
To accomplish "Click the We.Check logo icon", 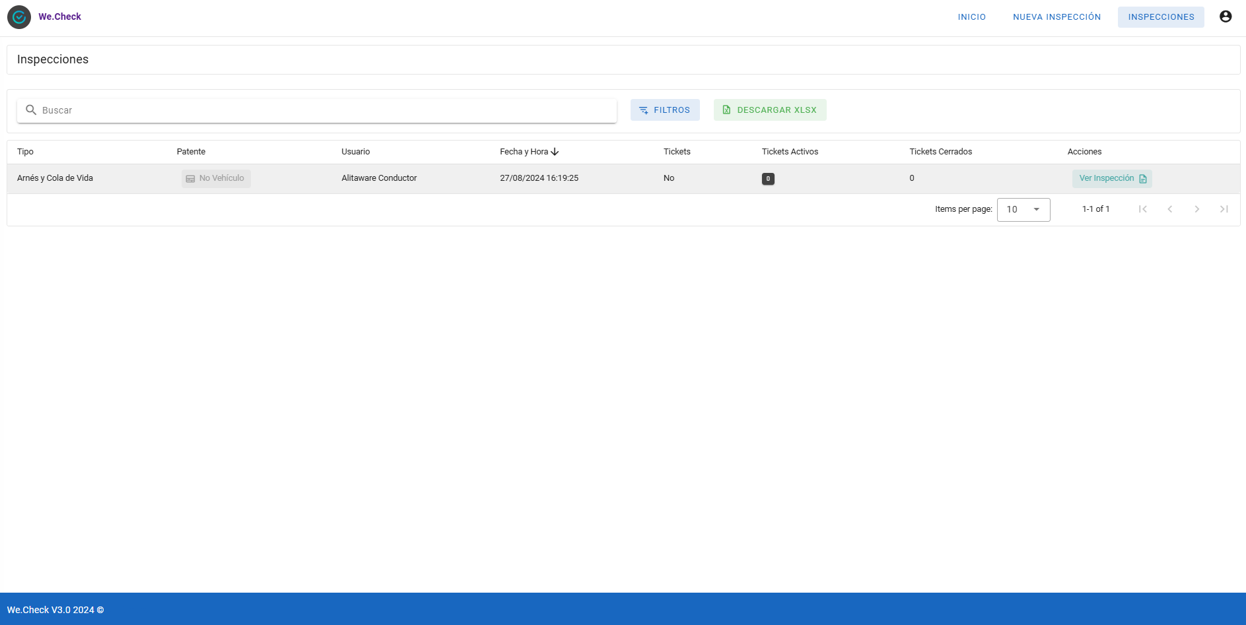I will (19, 17).
